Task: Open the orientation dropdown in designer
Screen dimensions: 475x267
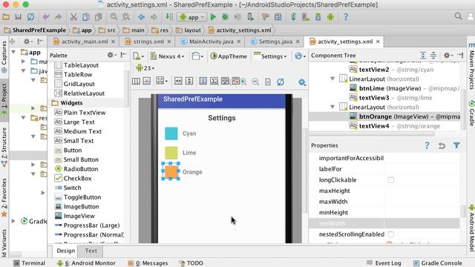Action: 197,56
